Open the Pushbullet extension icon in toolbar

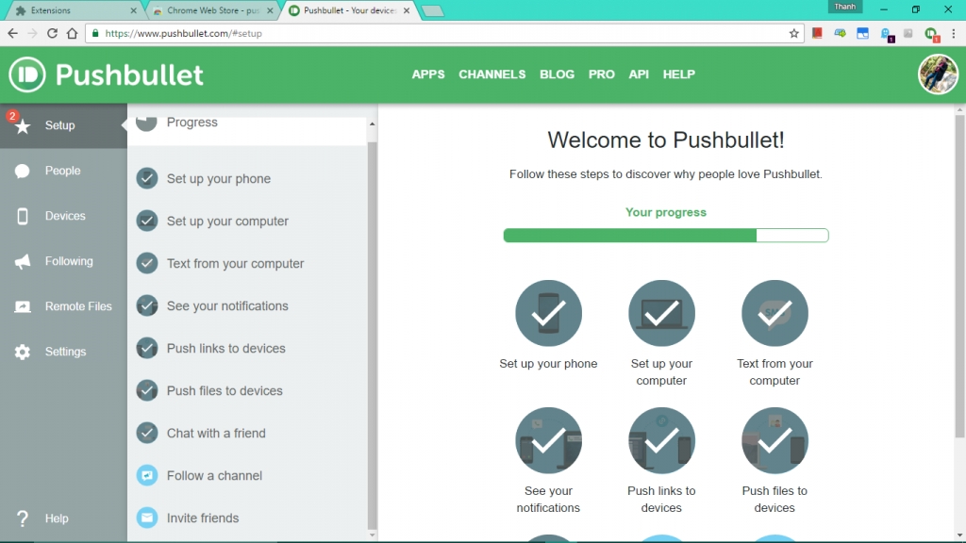[931, 34]
